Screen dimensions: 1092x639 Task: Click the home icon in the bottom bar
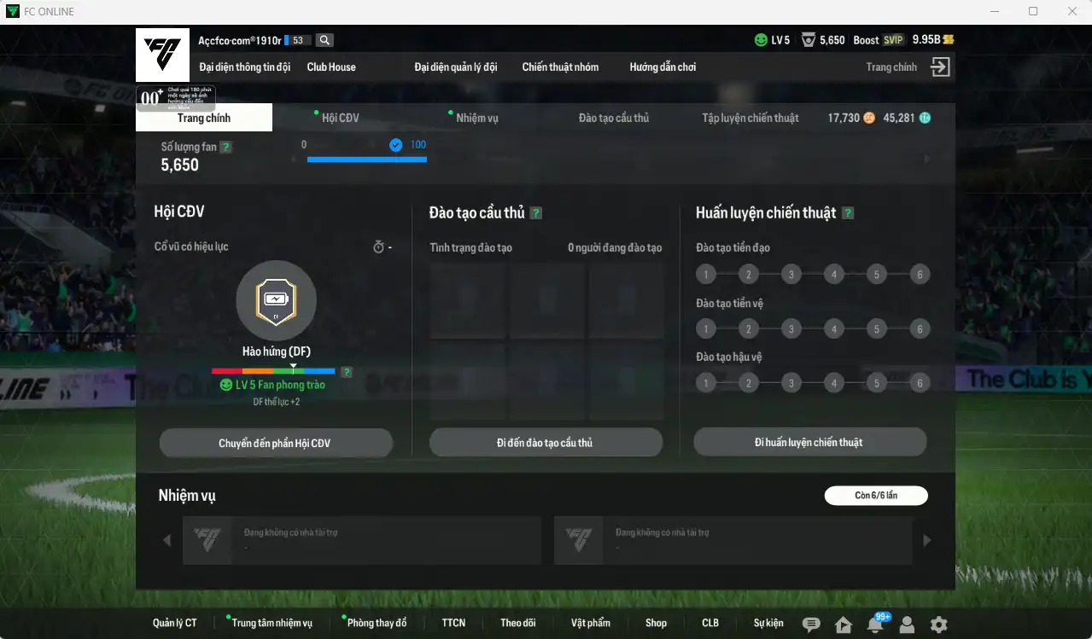click(x=844, y=624)
